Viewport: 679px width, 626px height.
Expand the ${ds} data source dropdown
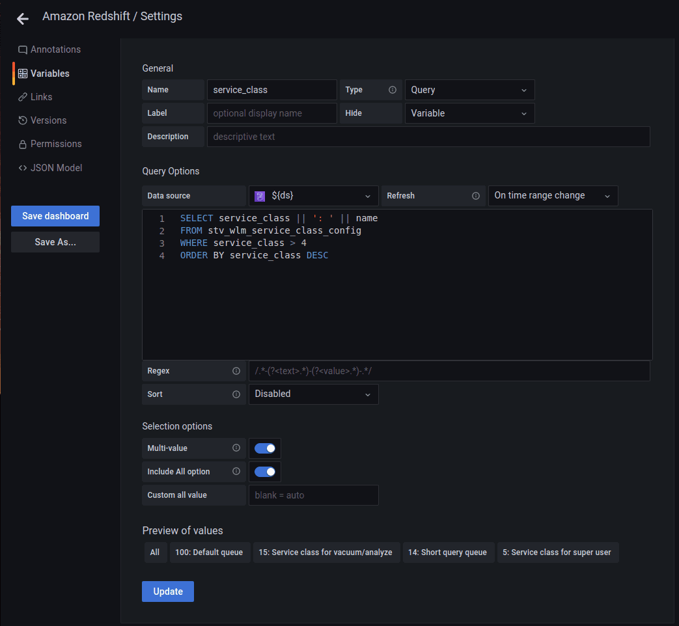(x=314, y=196)
